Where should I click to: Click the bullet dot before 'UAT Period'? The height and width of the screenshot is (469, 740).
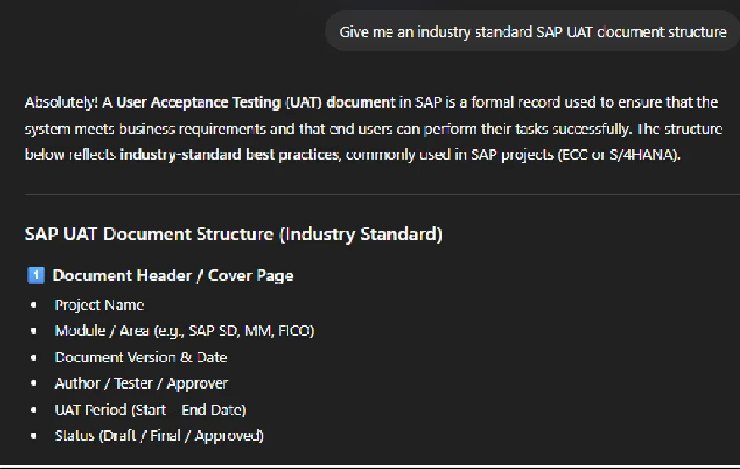(34, 410)
